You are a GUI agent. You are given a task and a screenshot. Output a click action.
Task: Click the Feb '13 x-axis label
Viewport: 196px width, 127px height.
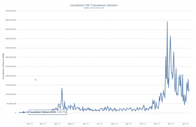[30, 124]
